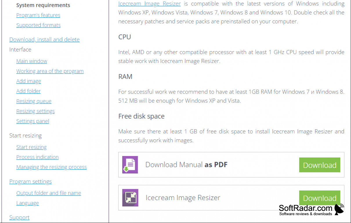351x223 pixels.
Task: Open the Process indication page
Action: pyautogui.click(x=37, y=157)
